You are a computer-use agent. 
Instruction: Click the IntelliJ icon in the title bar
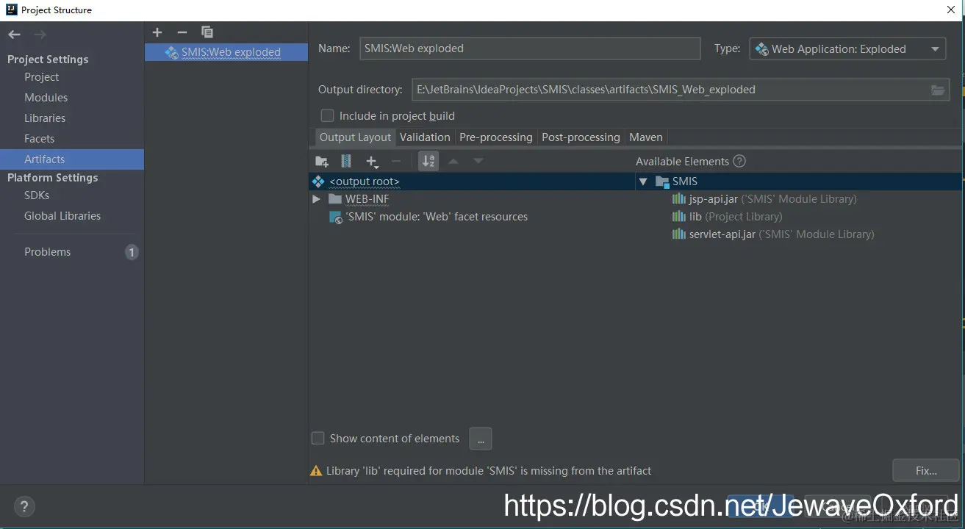coord(10,10)
